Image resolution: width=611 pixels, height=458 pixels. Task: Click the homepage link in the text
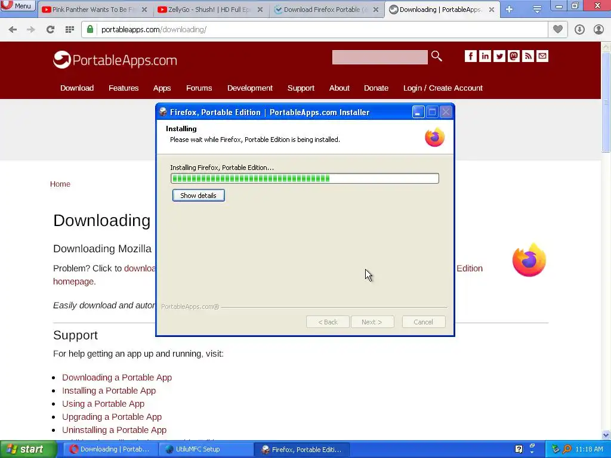click(x=73, y=281)
